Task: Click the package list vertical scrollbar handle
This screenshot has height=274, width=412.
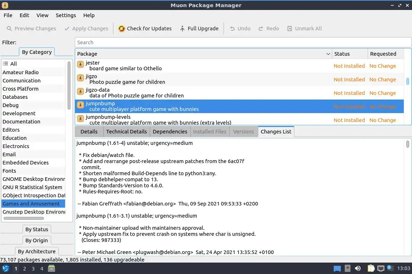Action: tap(408, 81)
